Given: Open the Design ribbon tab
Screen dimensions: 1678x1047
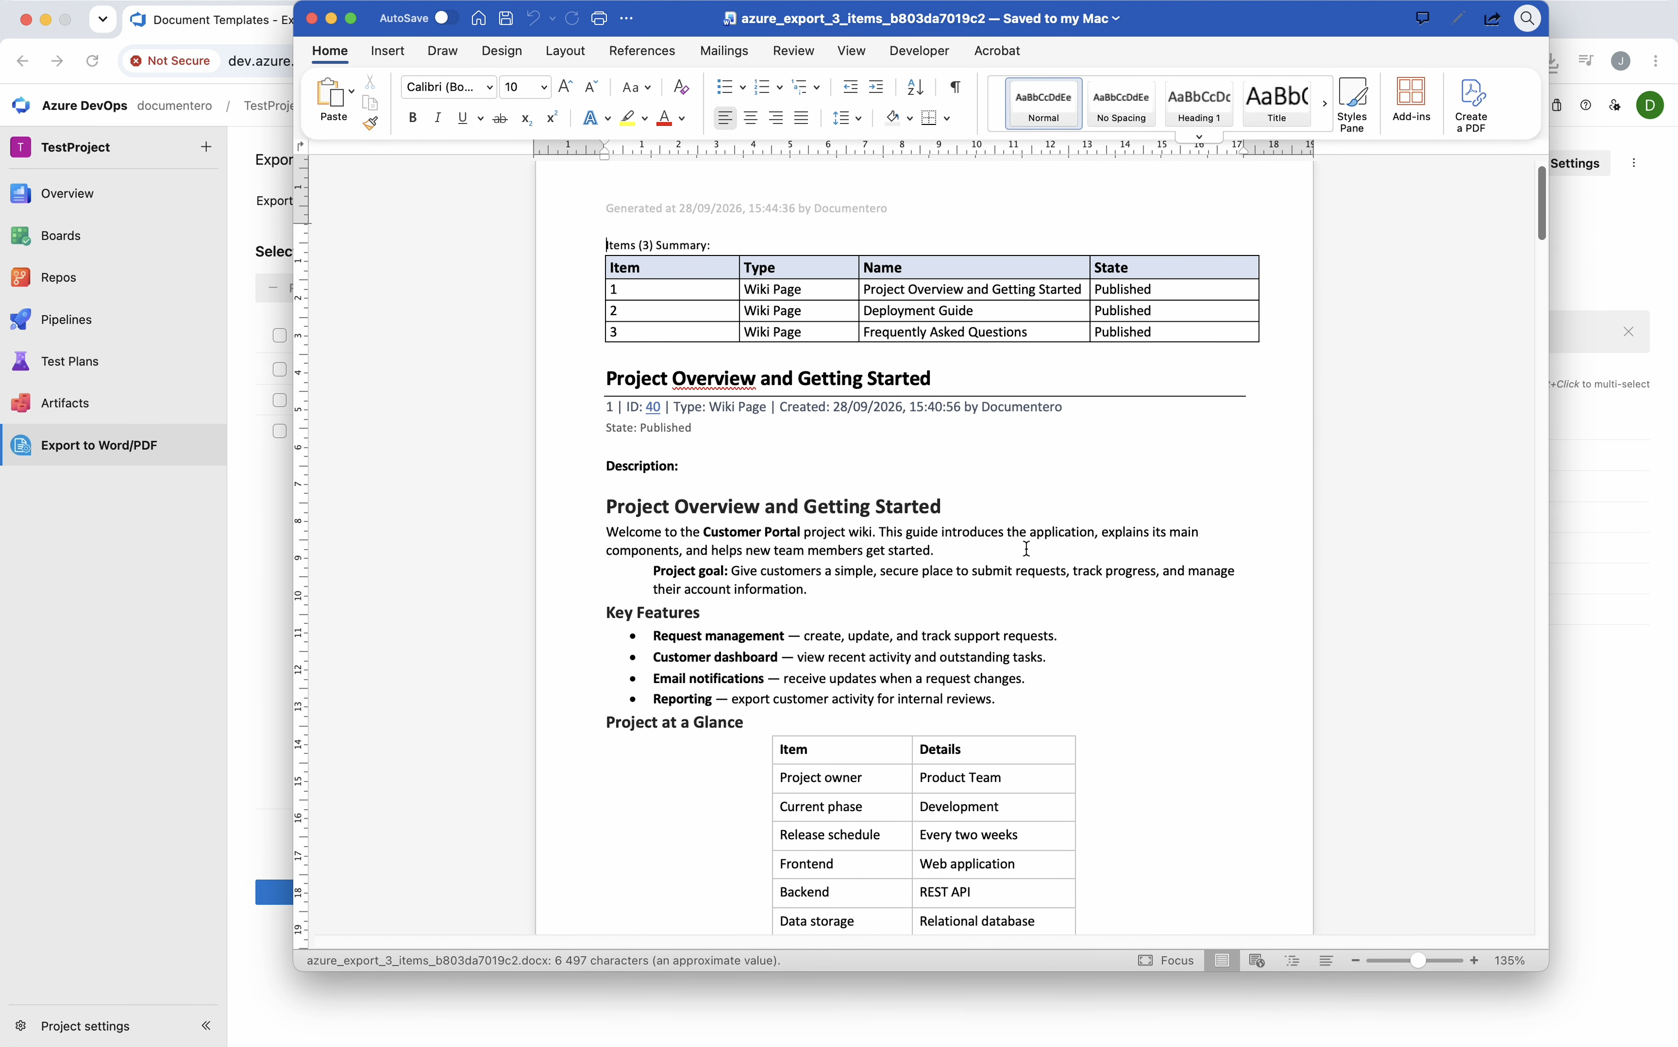Looking at the screenshot, I should [x=502, y=51].
